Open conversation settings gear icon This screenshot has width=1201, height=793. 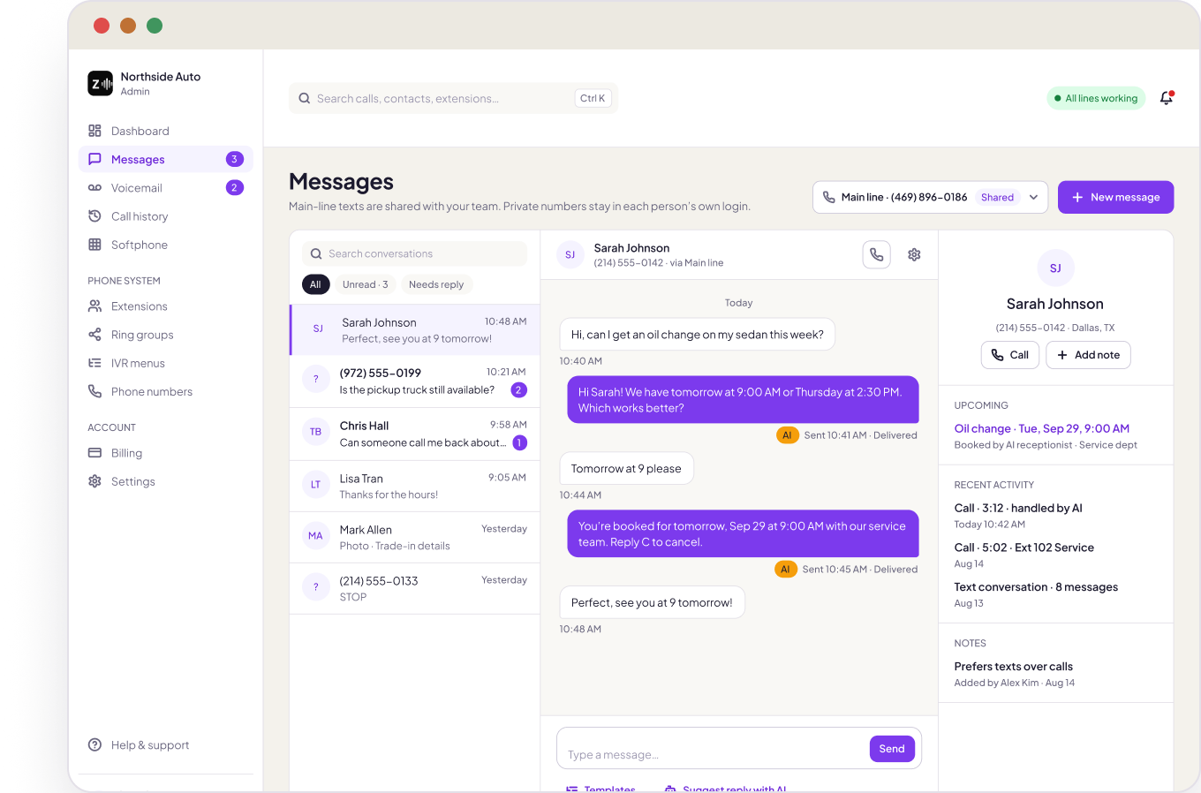click(x=914, y=254)
